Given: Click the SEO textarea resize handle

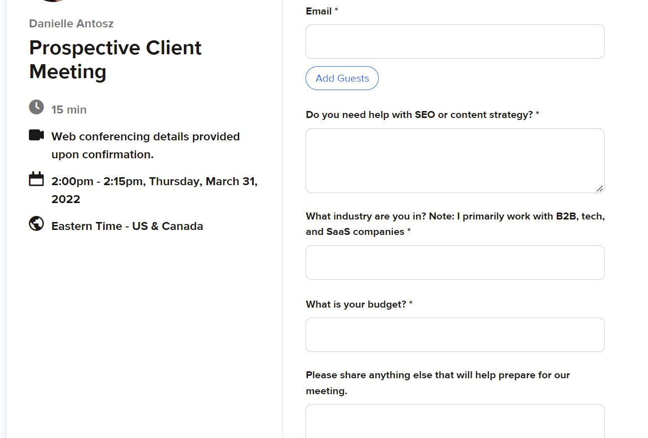Looking at the screenshot, I should (600, 189).
